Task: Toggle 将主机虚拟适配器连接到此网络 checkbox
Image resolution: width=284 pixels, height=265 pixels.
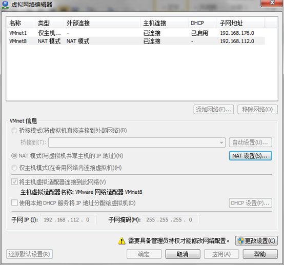Action: pyautogui.click(x=14, y=182)
